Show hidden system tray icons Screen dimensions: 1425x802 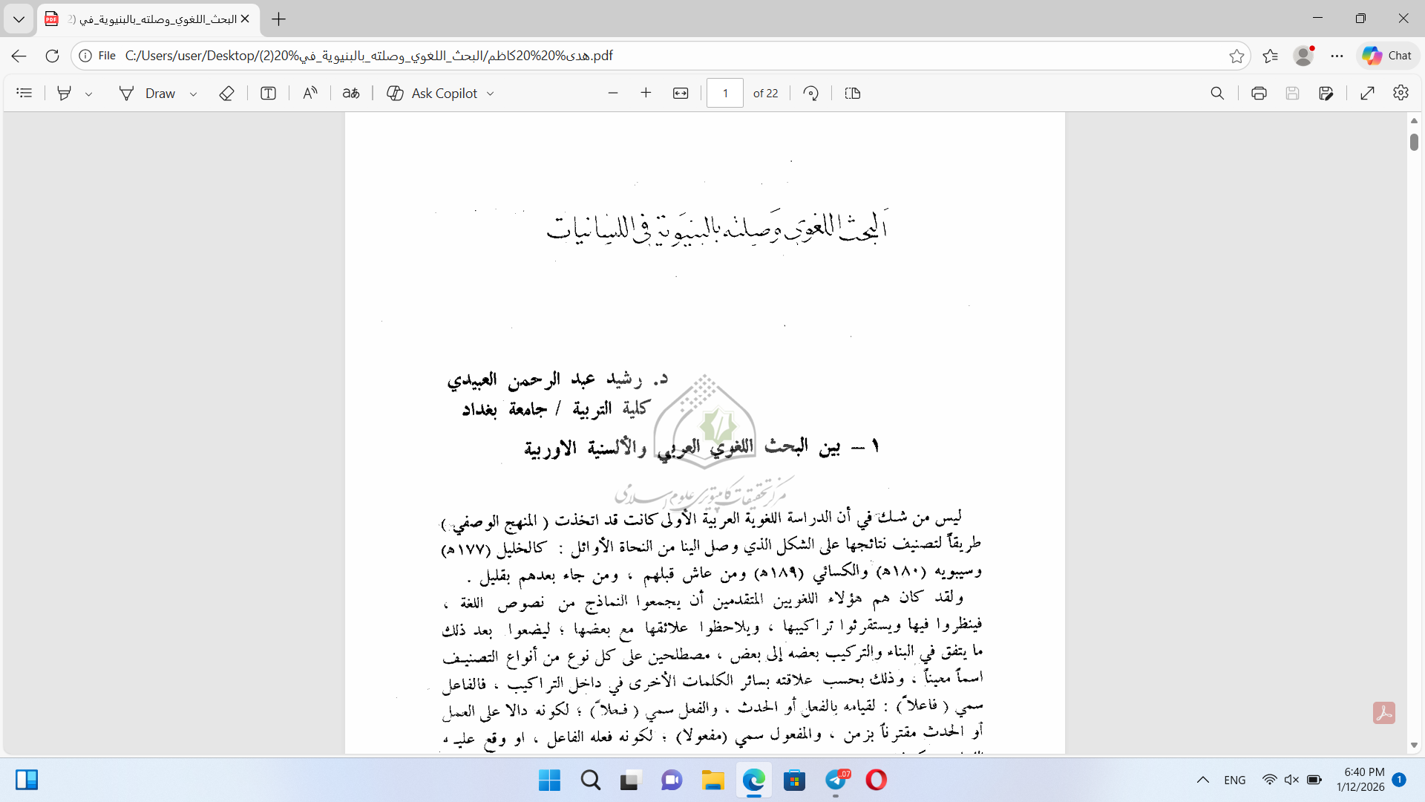1203,780
